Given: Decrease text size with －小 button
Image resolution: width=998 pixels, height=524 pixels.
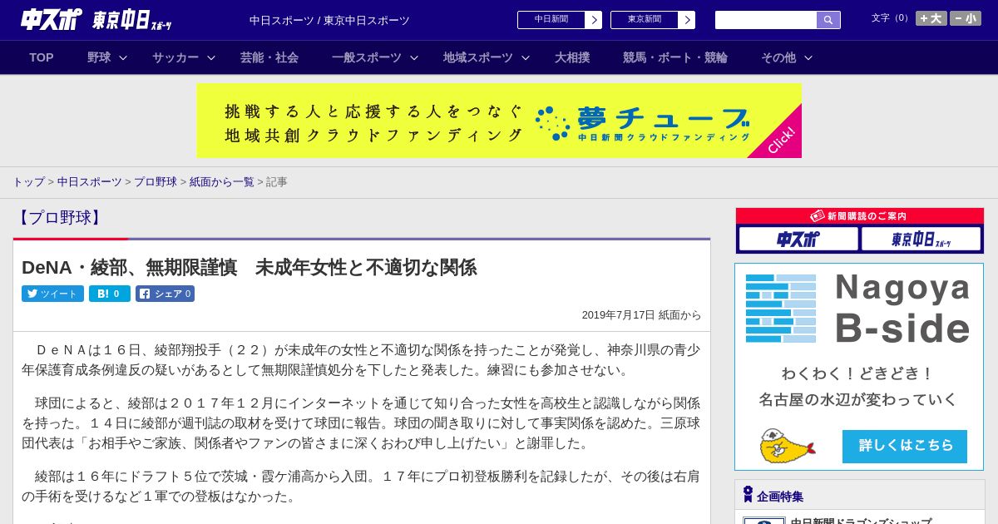Looking at the screenshot, I should (966, 18).
